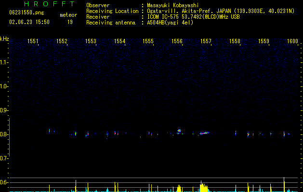The width and height of the screenshot is (303, 192).
Task: Click the HROFFT title text
Action: (50, 4)
